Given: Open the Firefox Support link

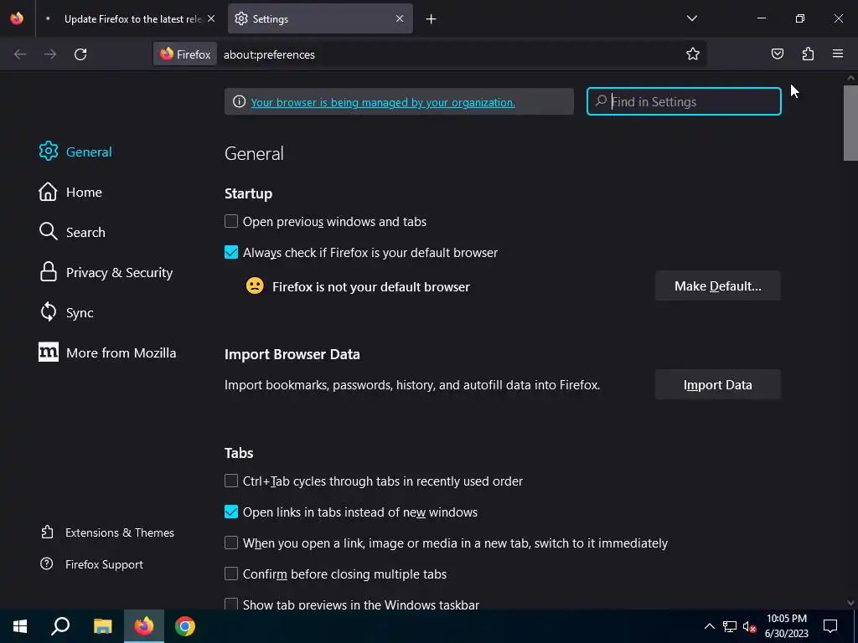Looking at the screenshot, I should tap(92, 563).
